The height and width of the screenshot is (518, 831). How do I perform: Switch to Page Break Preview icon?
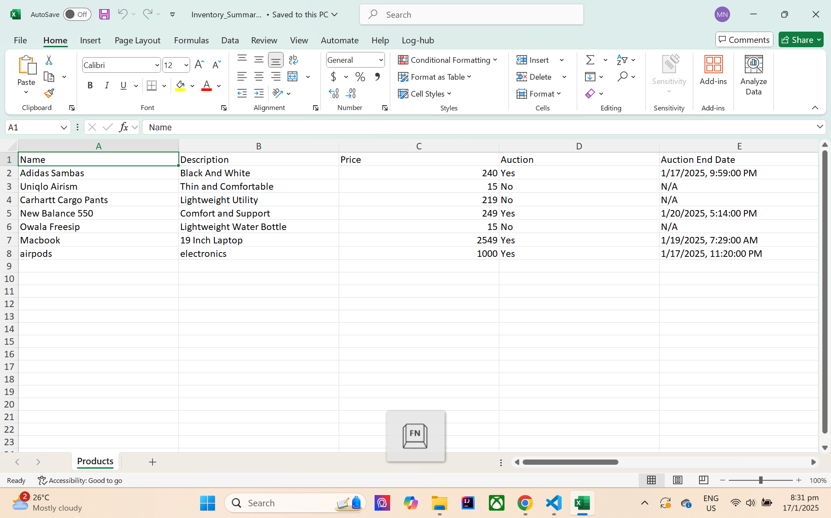coord(704,480)
